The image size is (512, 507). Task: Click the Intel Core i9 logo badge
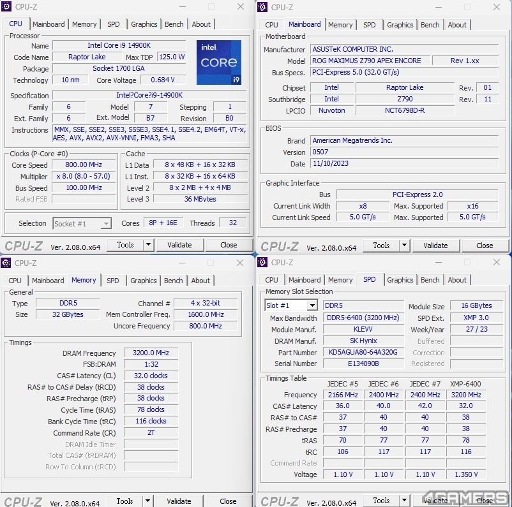pos(219,62)
